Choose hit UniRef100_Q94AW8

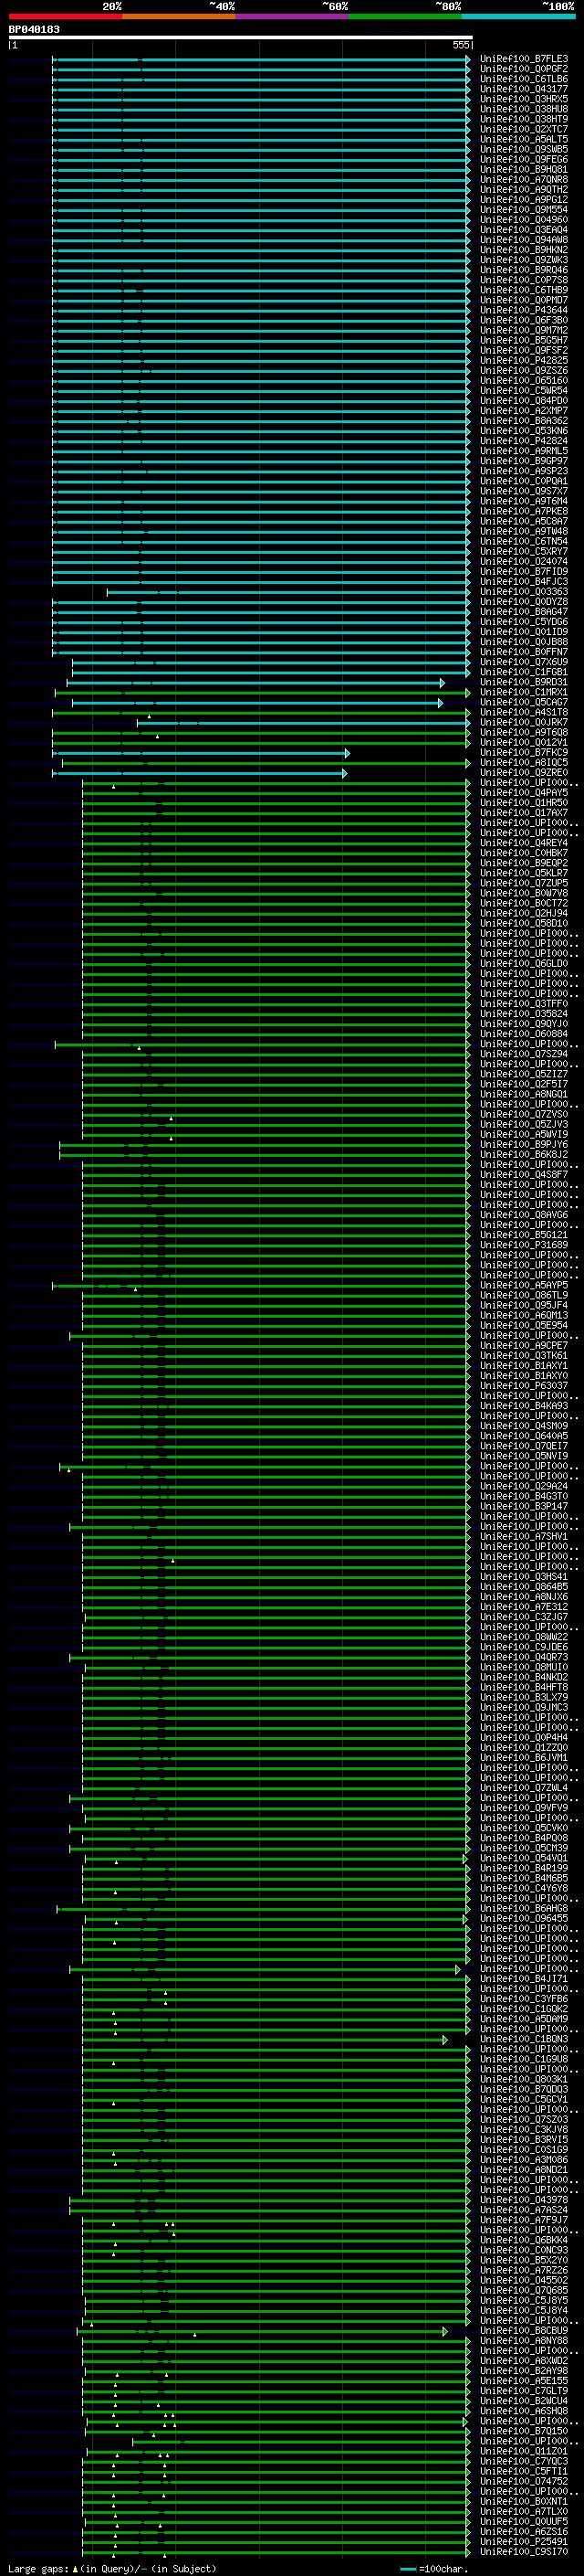coord(523,240)
